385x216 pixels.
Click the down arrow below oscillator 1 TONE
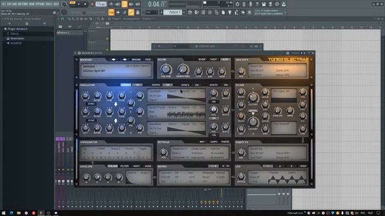click(115, 104)
